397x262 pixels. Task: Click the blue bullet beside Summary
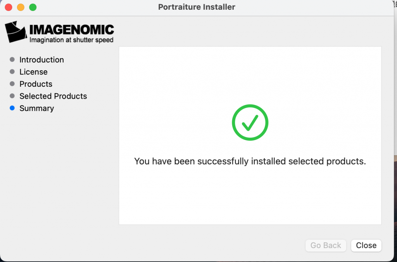[x=13, y=108]
